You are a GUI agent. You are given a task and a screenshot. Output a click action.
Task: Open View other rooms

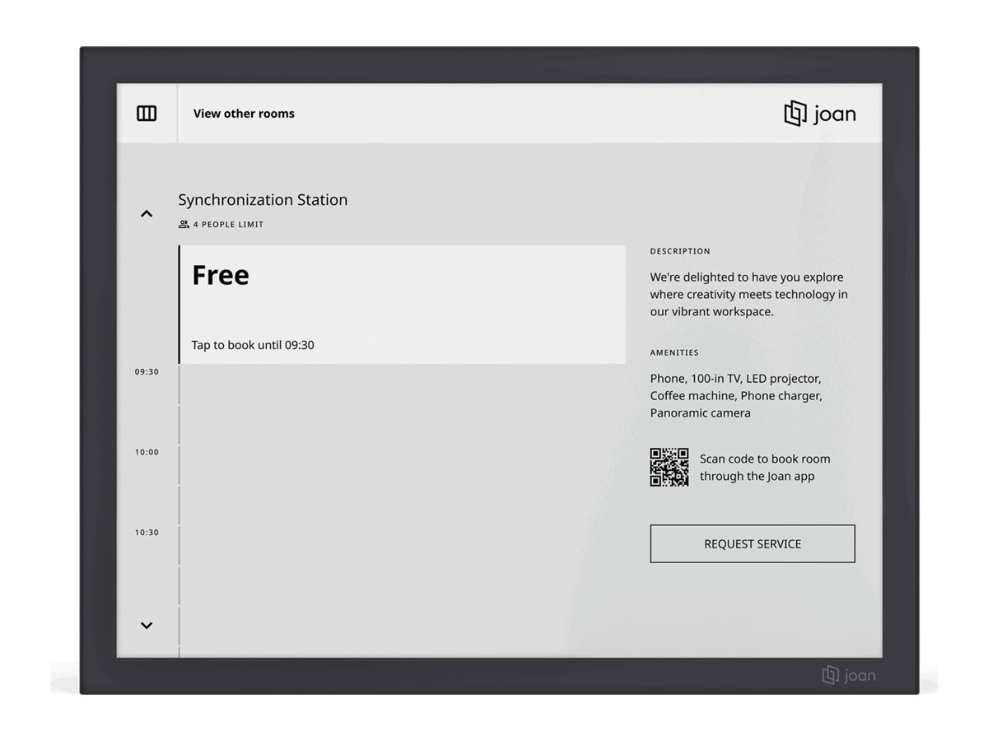(x=243, y=114)
